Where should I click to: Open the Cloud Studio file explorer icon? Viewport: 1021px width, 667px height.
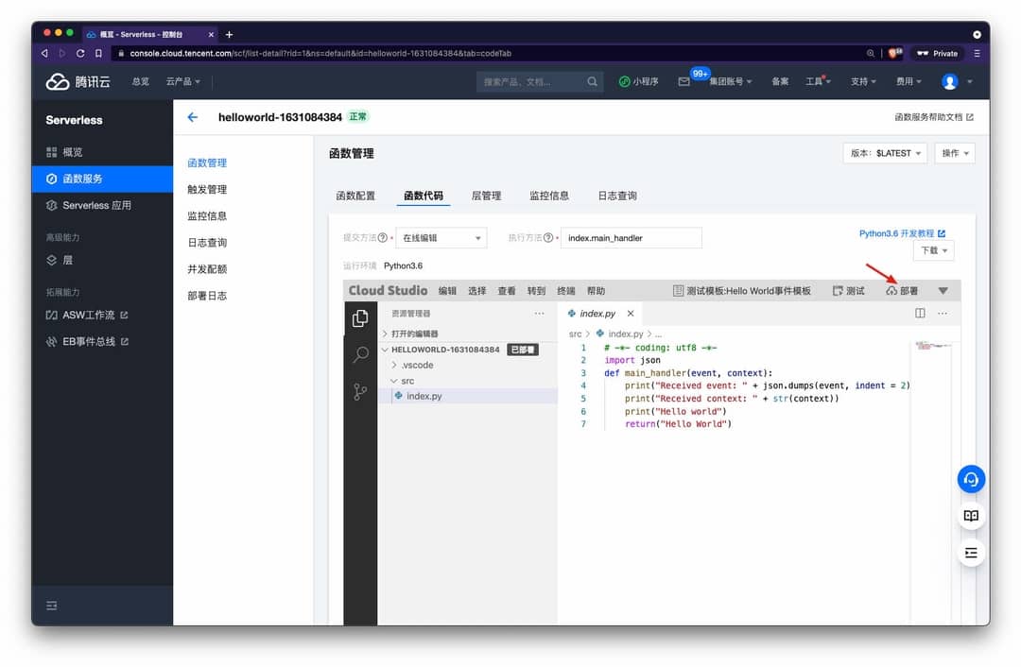click(x=360, y=319)
